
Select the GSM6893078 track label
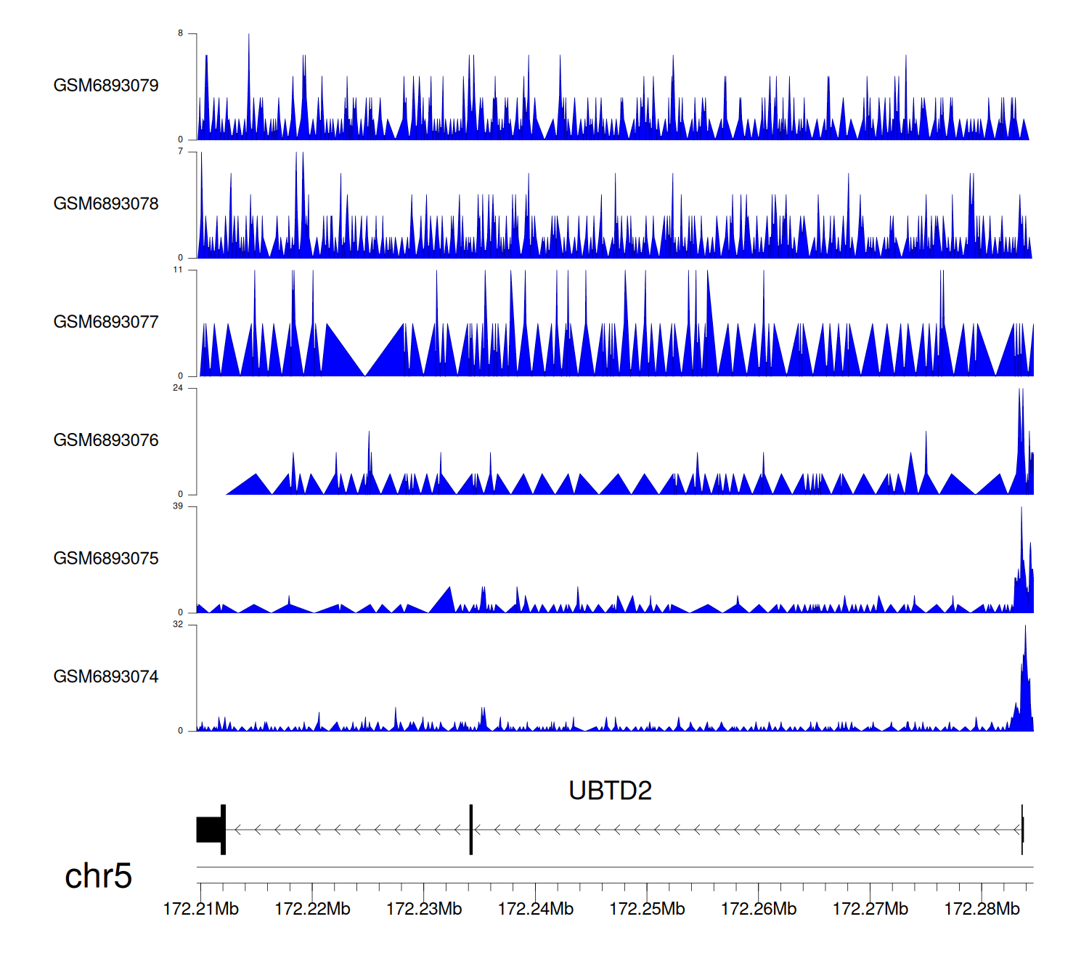tap(106, 204)
